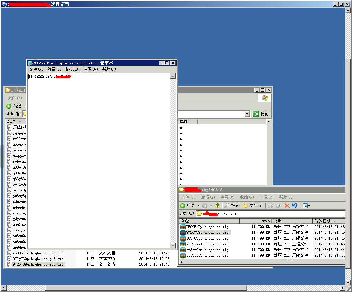Viewport: 352px width, 292px height.
Task: Select the vzl2zsv4.h.qhe.cc.zip archive icon
Action: coord(183,244)
